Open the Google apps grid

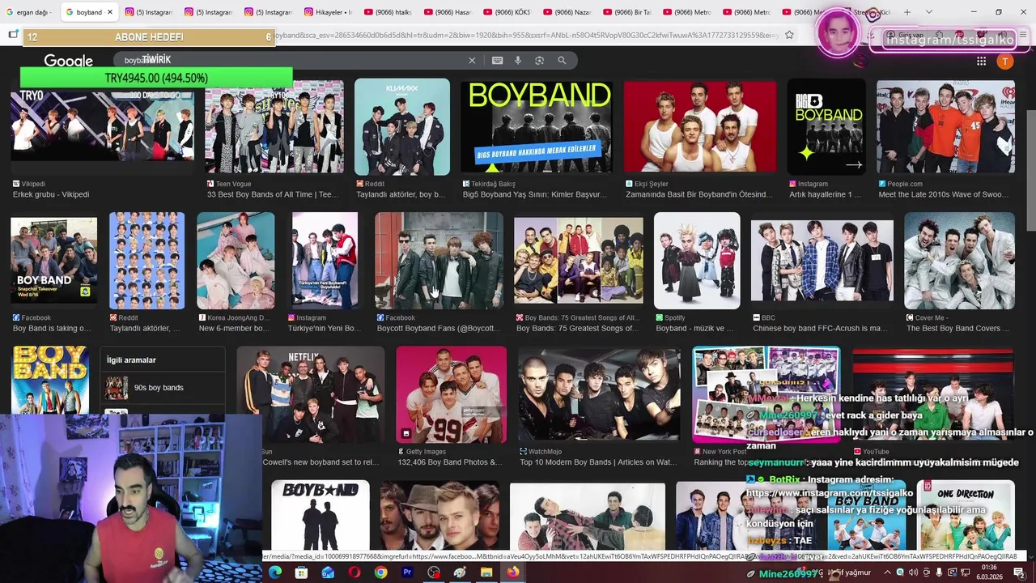pos(981,62)
